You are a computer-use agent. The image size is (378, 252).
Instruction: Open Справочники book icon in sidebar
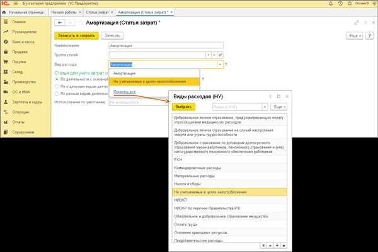click(x=6, y=132)
